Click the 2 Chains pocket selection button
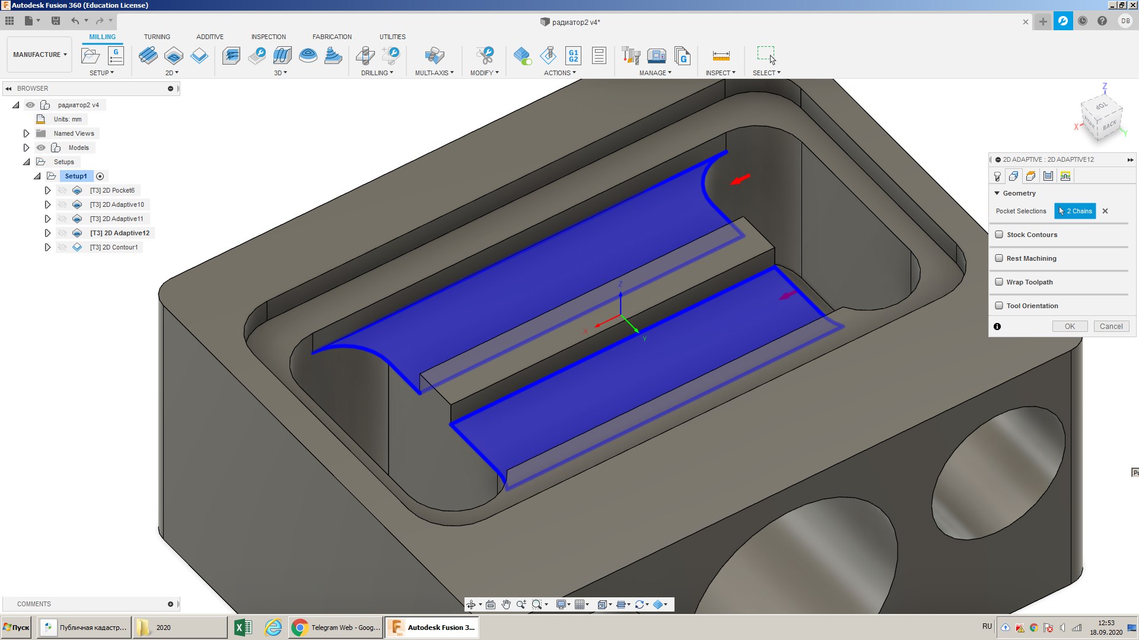 coord(1075,211)
